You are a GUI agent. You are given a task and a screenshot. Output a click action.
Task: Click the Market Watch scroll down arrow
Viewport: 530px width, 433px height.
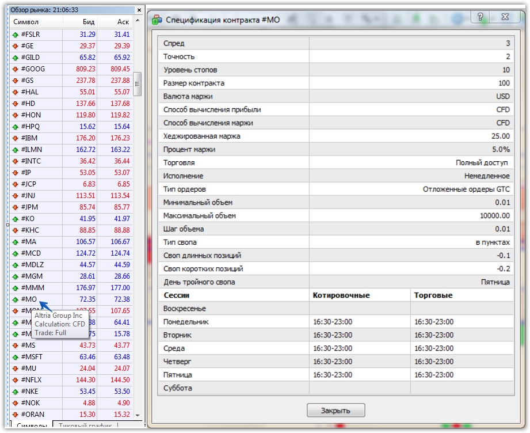point(137,415)
